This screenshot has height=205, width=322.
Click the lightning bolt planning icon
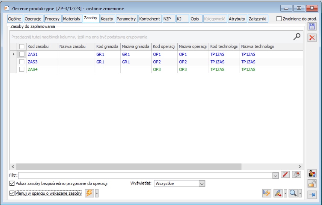click(x=89, y=193)
